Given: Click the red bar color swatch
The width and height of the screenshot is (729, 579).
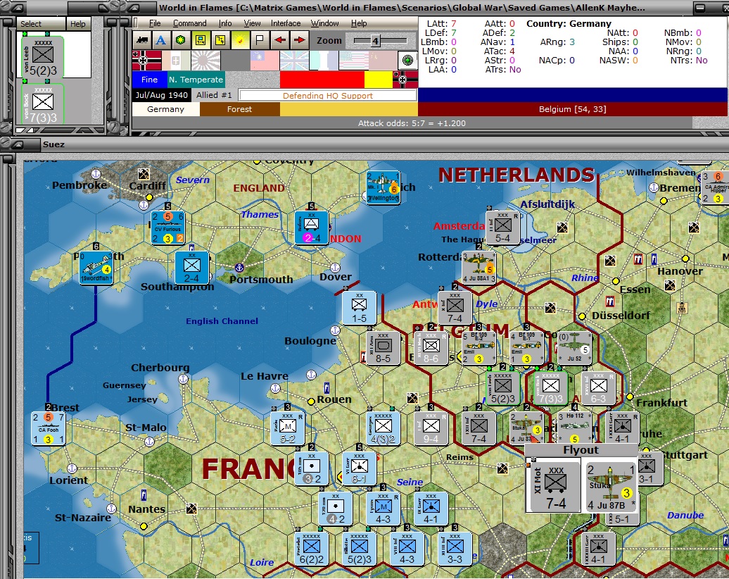Looking at the screenshot, I should 322,80.
